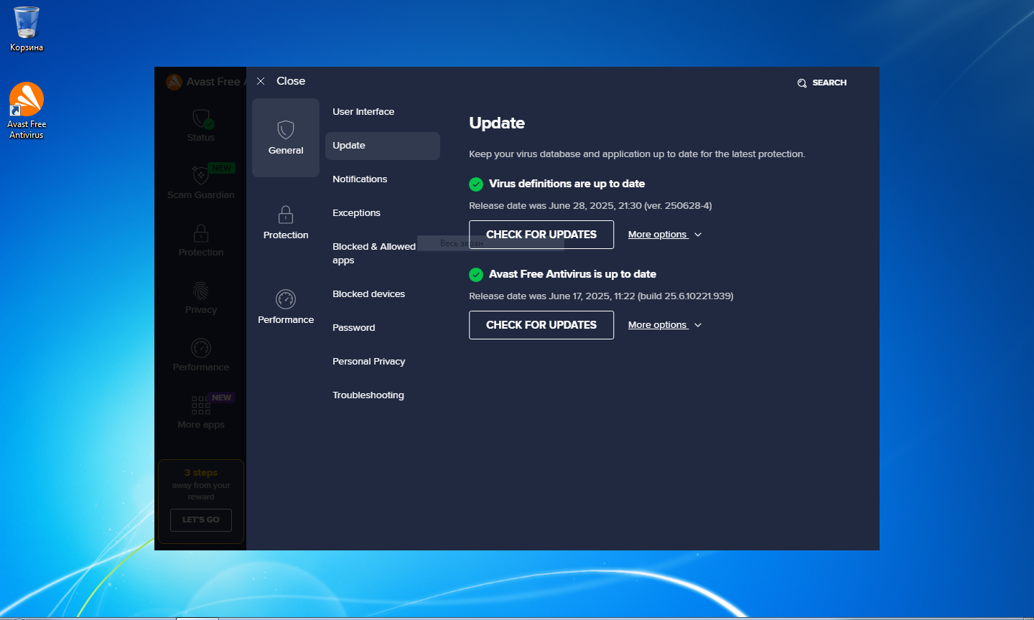The image size is (1034, 620).
Task: Open Performance in the dimmed Avast main sidebar
Action: pyautogui.click(x=201, y=354)
